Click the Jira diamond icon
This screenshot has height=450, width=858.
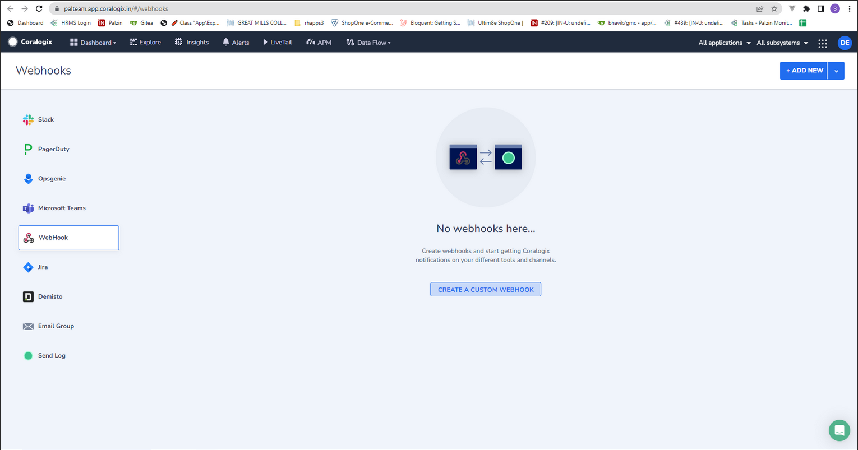[x=28, y=267]
